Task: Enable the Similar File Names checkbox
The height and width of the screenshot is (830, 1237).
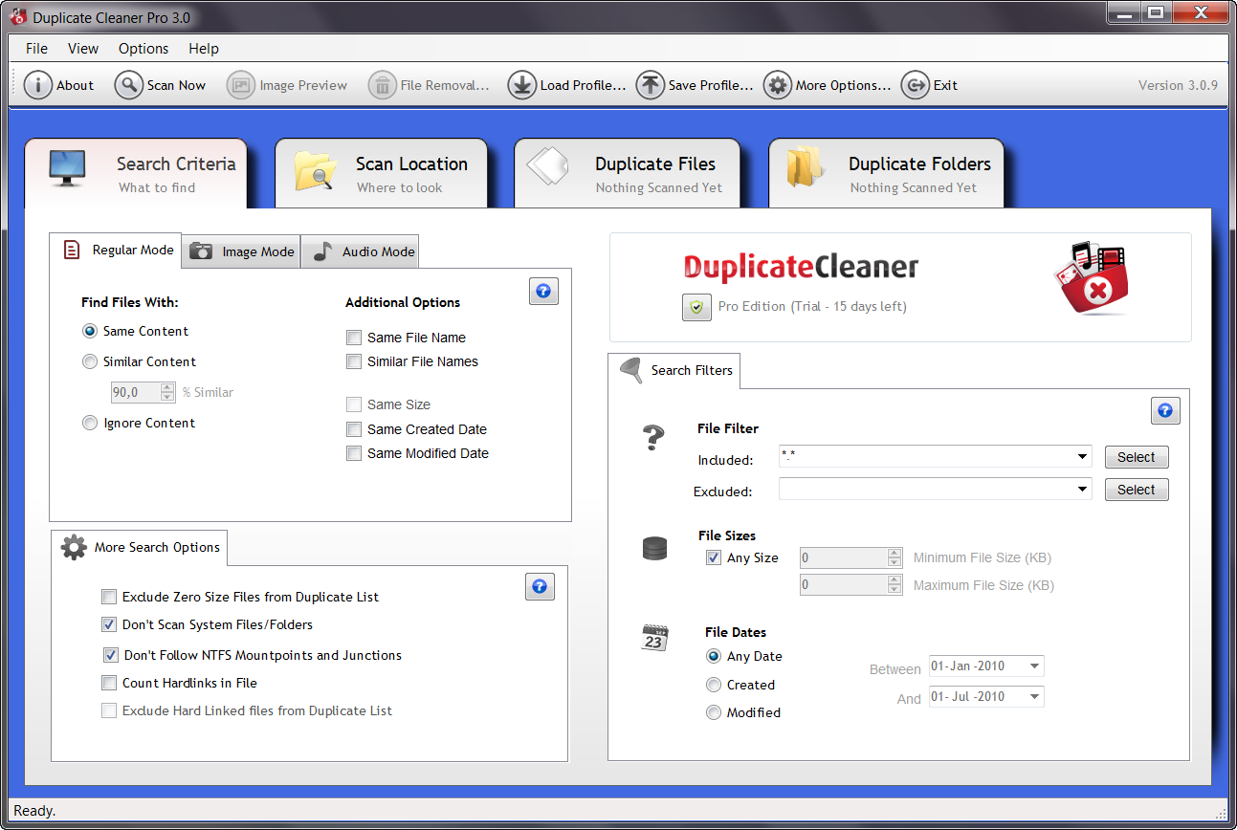Action: coord(354,361)
